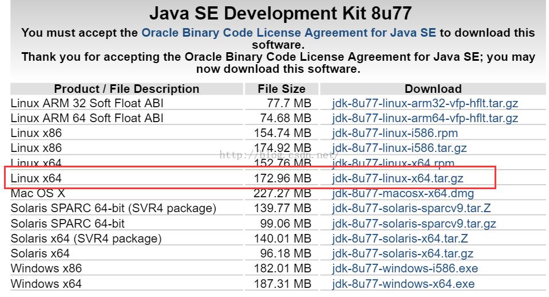Download jdk-8u77-linux-i586.tar.gz
Image resolution: width=549 pixels, height=297 pixels.
[x=399, y=148]
